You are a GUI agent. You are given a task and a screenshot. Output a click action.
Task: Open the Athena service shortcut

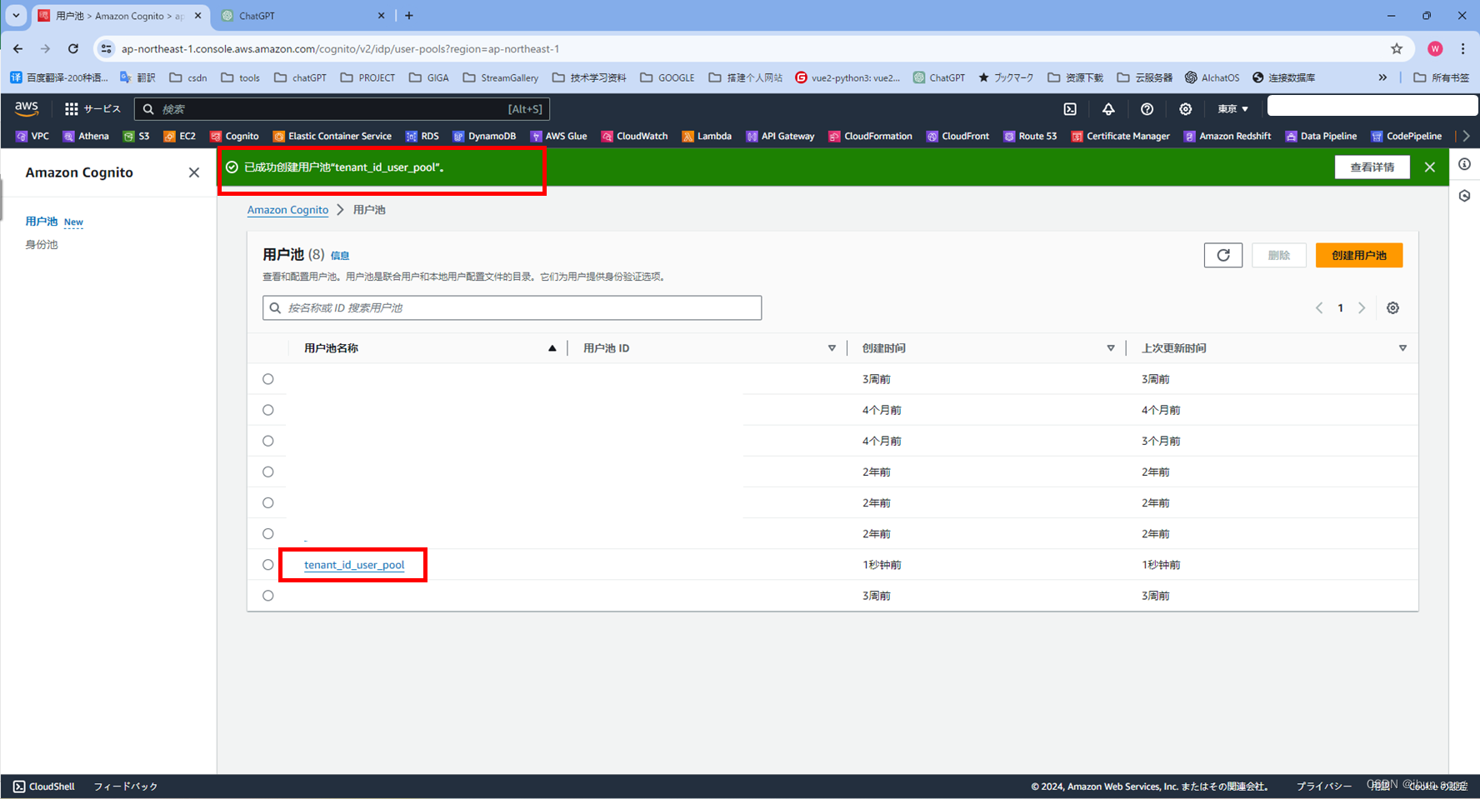[86, 136]
